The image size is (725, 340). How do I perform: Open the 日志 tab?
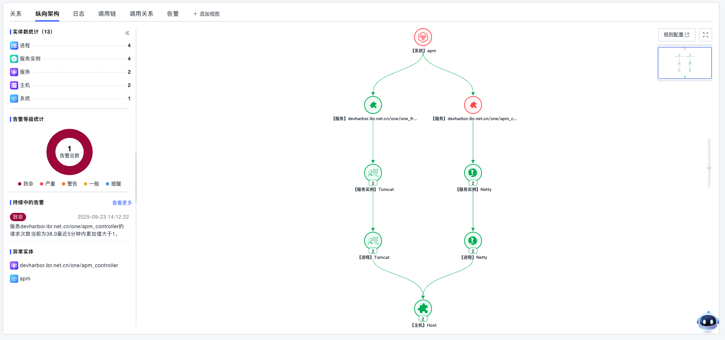click(79, 14)
